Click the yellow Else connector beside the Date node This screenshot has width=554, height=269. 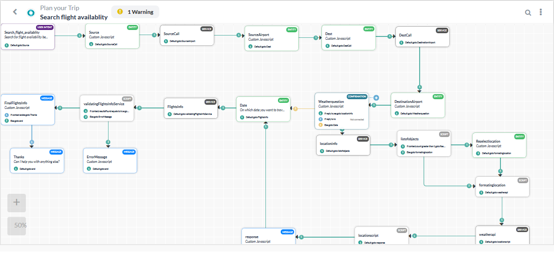[295, 109]
